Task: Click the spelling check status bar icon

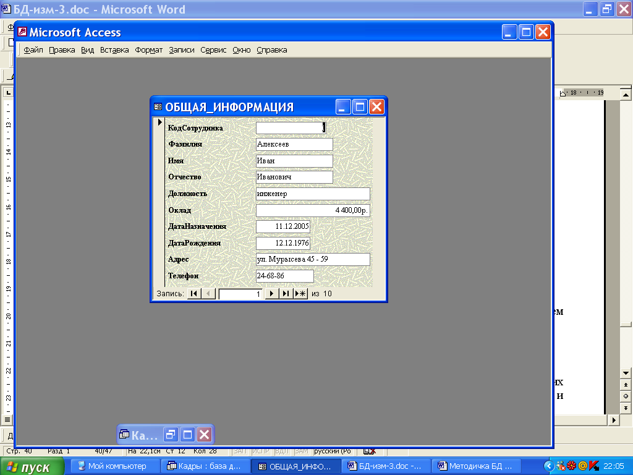Action: pyautogui.click(x=369, y=451)
